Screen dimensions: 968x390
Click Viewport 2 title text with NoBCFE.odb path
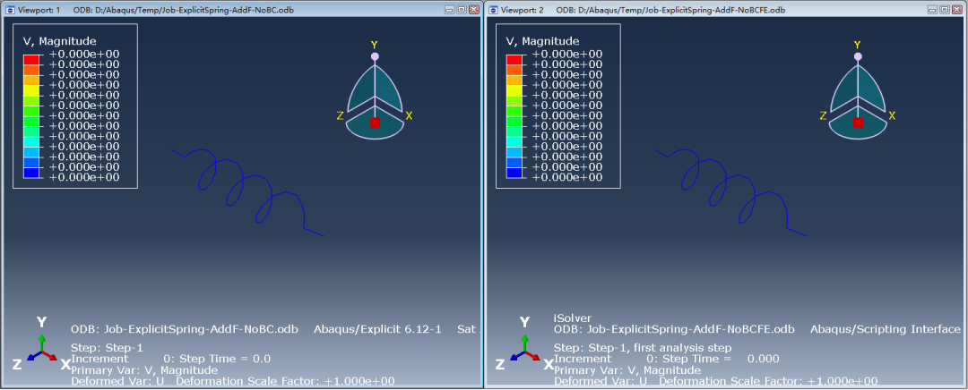click(x=670, y=10)
